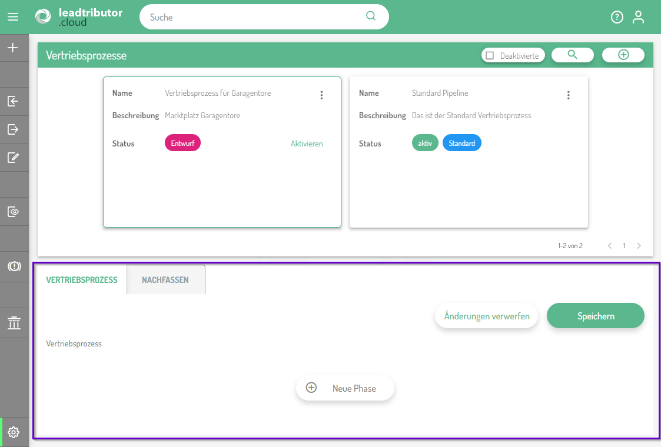Screen dimensions: 661x447
Task: Open the settings gear in sidebar
Action: pyautogui.click(x=14, y=432)
